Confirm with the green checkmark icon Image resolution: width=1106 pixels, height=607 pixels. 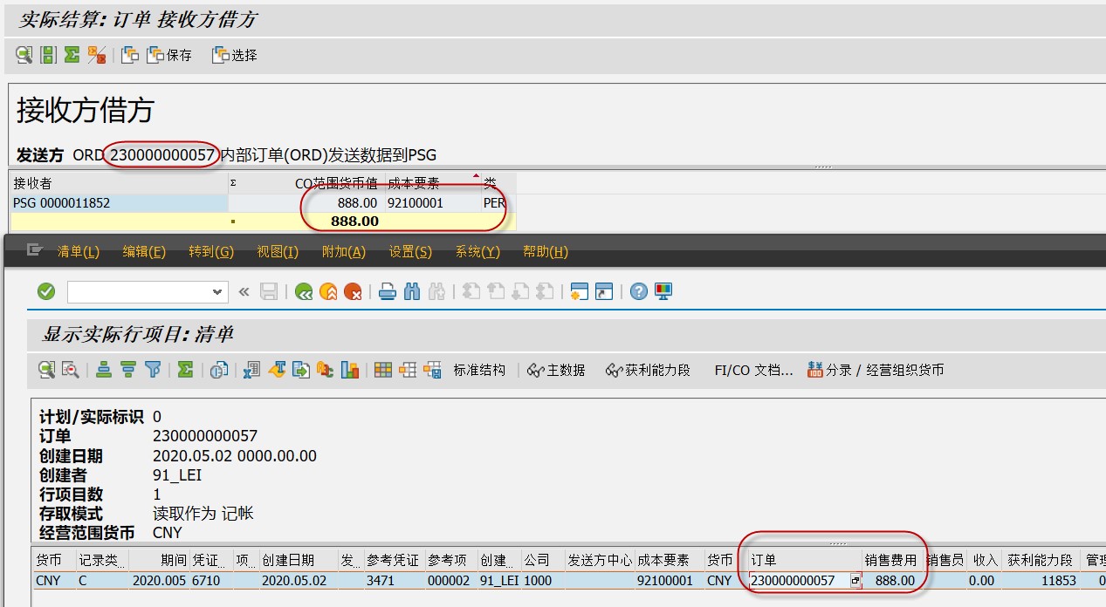click(46, 290)
